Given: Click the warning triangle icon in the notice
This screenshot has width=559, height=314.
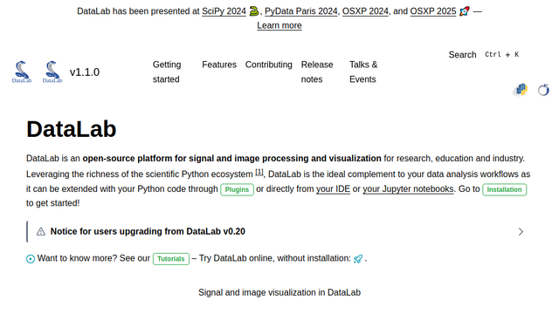Looking at the screenshot, I should (41, 232).
